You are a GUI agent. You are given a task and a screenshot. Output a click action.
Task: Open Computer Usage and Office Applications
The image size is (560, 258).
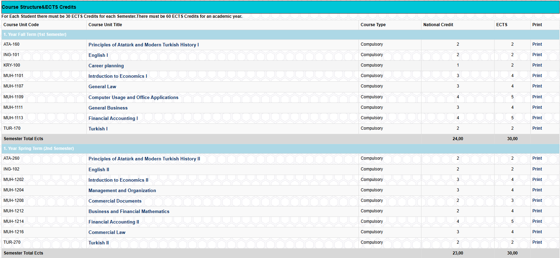pos(133,98)
